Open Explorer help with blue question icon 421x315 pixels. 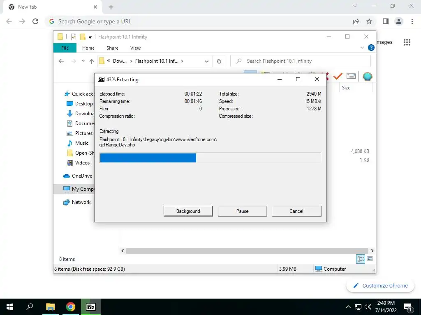coord(371,48)
